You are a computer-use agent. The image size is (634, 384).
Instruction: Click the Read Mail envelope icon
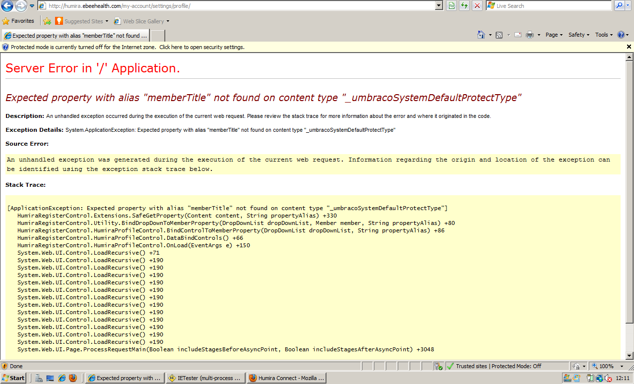coord(518,35)
